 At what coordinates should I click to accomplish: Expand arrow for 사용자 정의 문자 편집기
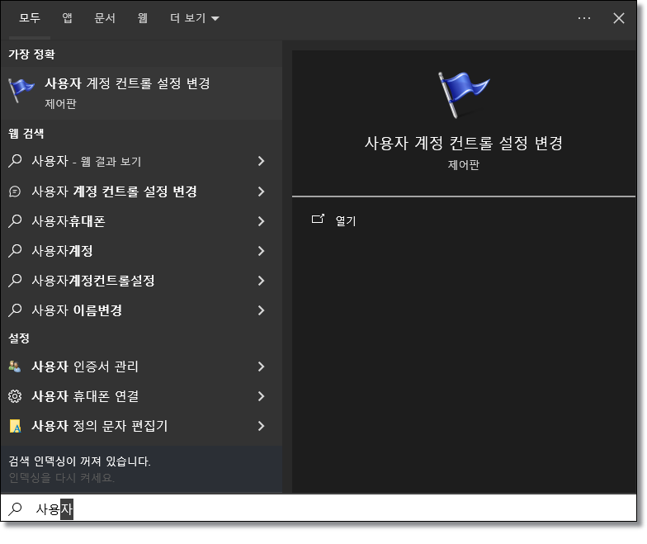[x=261, y=426]
